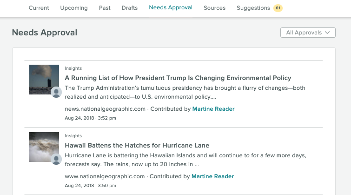Viewport: 351px width, 195px height.
Task: Click Martine Reader link on Hurricane Lane article
Action: tap(212, 176)
